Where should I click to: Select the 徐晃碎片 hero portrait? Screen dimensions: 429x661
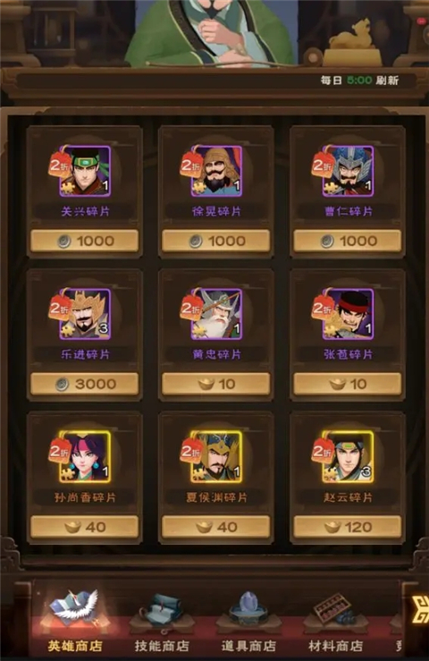(x=216, y=171)
